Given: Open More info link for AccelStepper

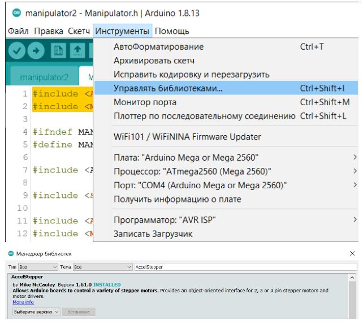Looking at the screenshot, I should pos(23,302).
